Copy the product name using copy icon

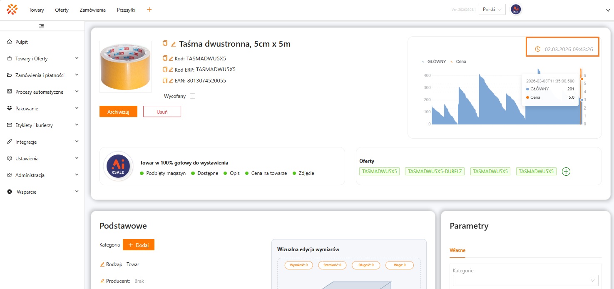coord(165,44)
